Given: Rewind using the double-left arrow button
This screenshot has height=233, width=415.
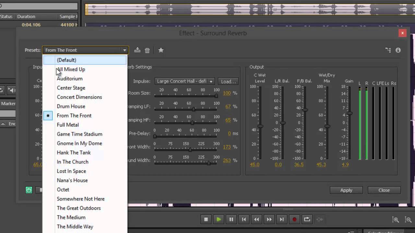Looking at the screenshot, I should click(256, 219).
